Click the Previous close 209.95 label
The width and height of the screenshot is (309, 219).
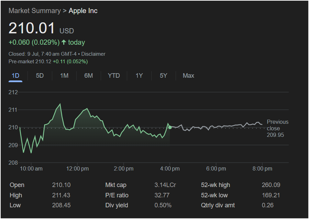point(277,128)
